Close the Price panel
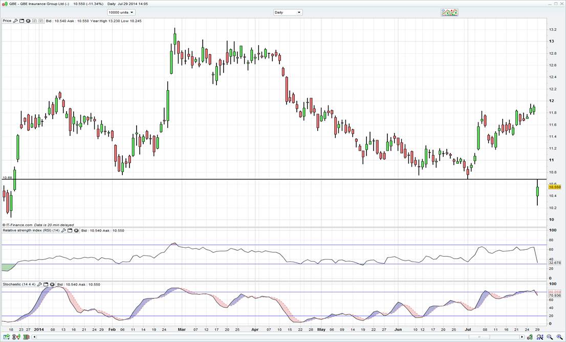This screenshot has width=566, height=342. pyautogui.click(x=28, y=21)
